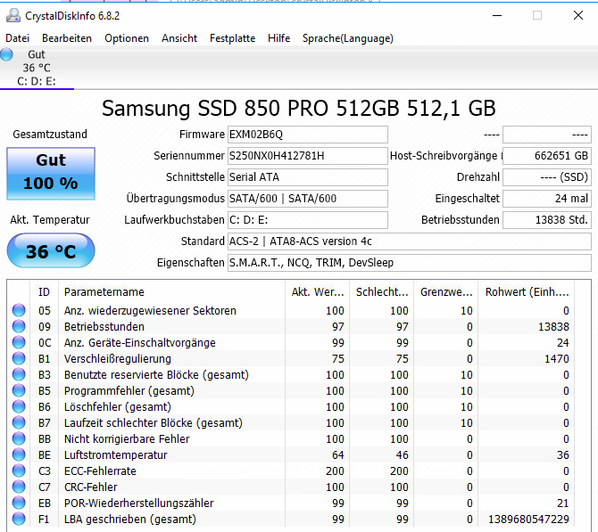This screenshot has width=598, height=532.
Task: Click status orb for LBA geschrieben row
Action: [19, 519]
